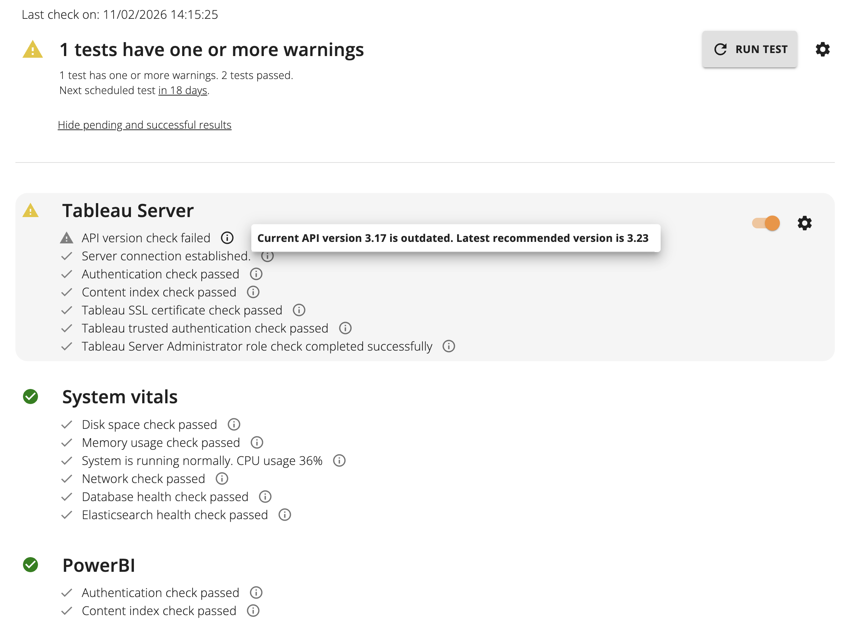Disable the Tableau Server test toggle
851x635 pixels.
pyautogui.click(x=765, y=223)
